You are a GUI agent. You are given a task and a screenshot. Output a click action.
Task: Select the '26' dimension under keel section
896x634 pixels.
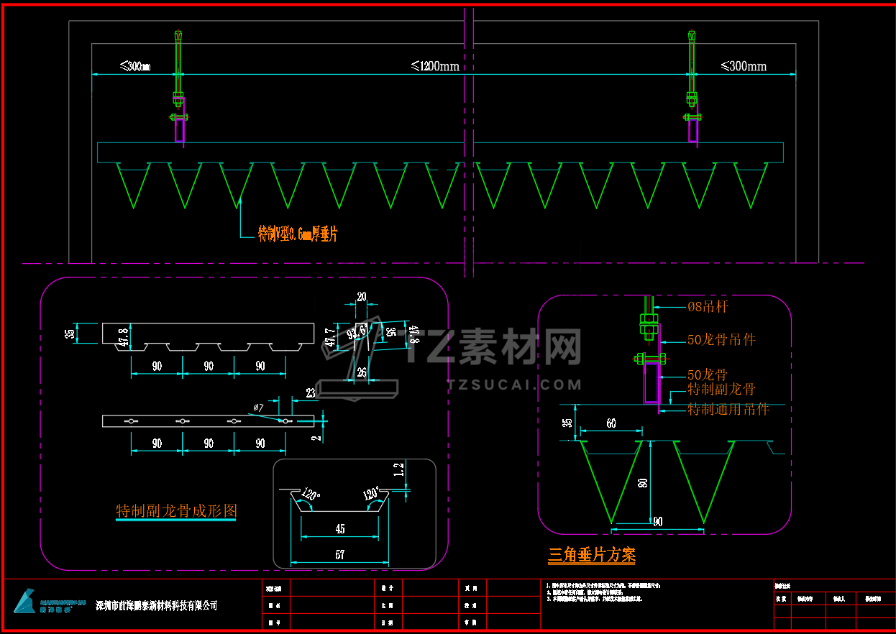(x=362, y=372)
